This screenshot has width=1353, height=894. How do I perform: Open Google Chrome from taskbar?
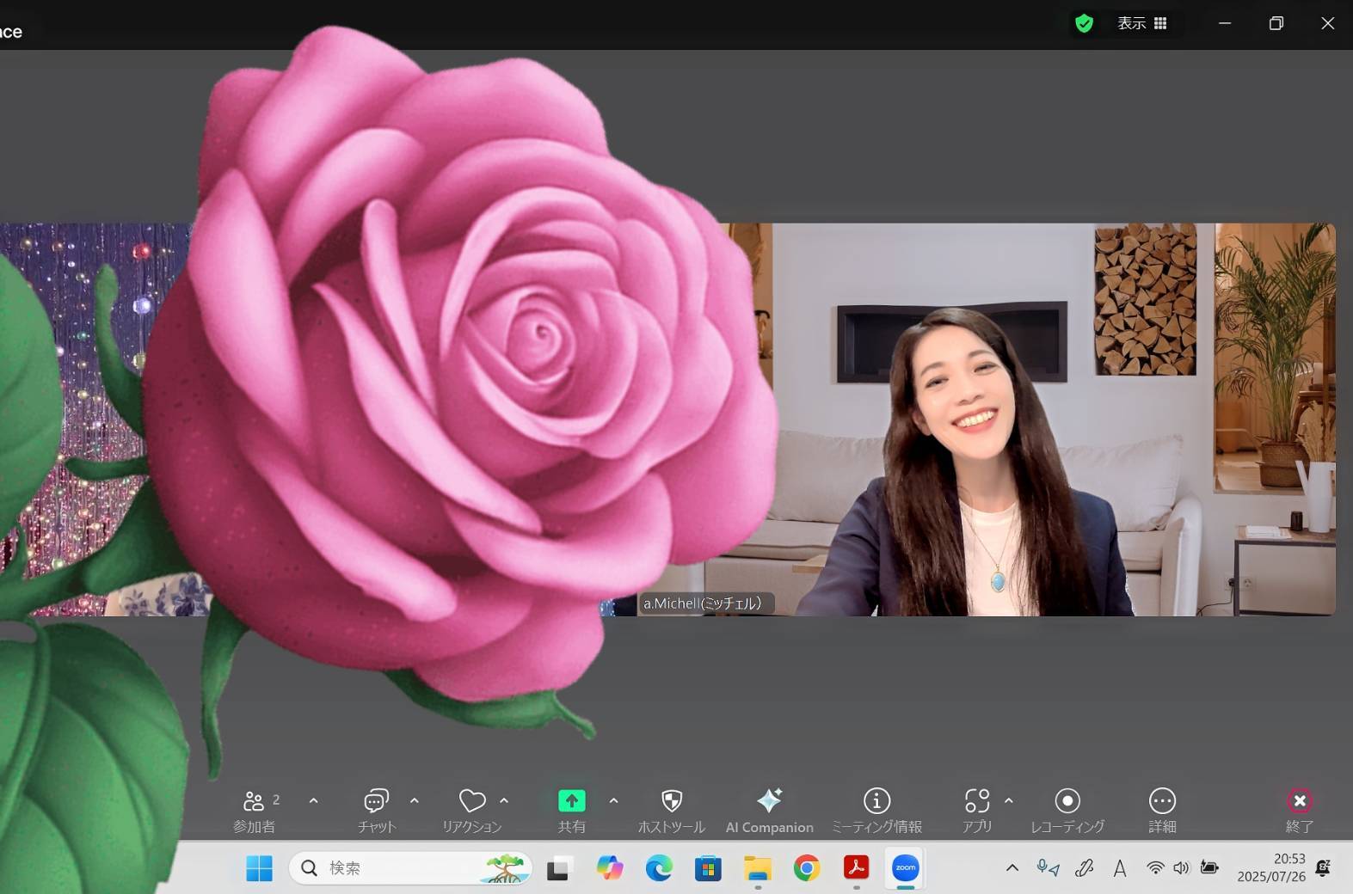(x=807, y=868)
